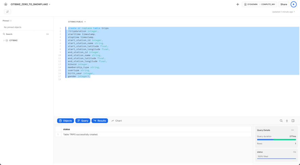Click the home icon in the top-left

5,4
